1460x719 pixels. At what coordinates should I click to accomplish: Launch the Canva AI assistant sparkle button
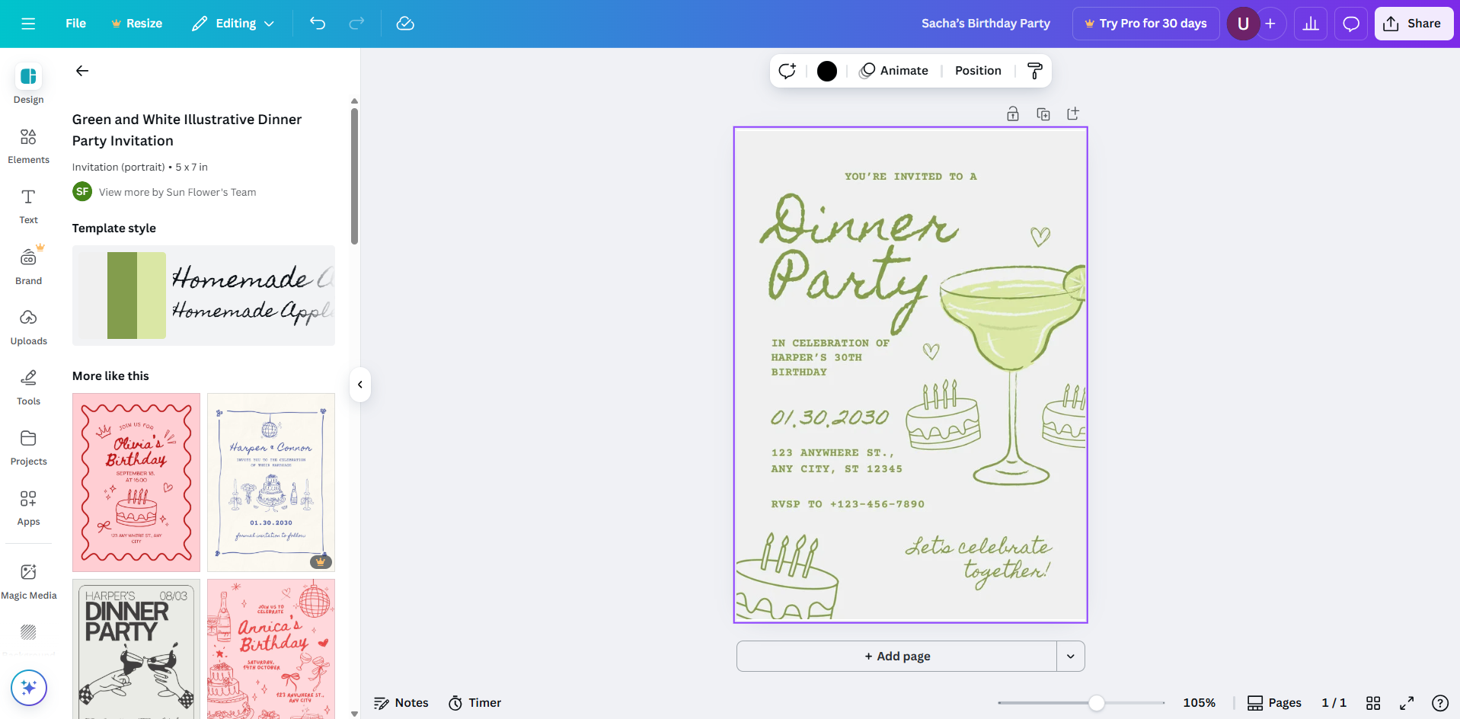point(28,688)
